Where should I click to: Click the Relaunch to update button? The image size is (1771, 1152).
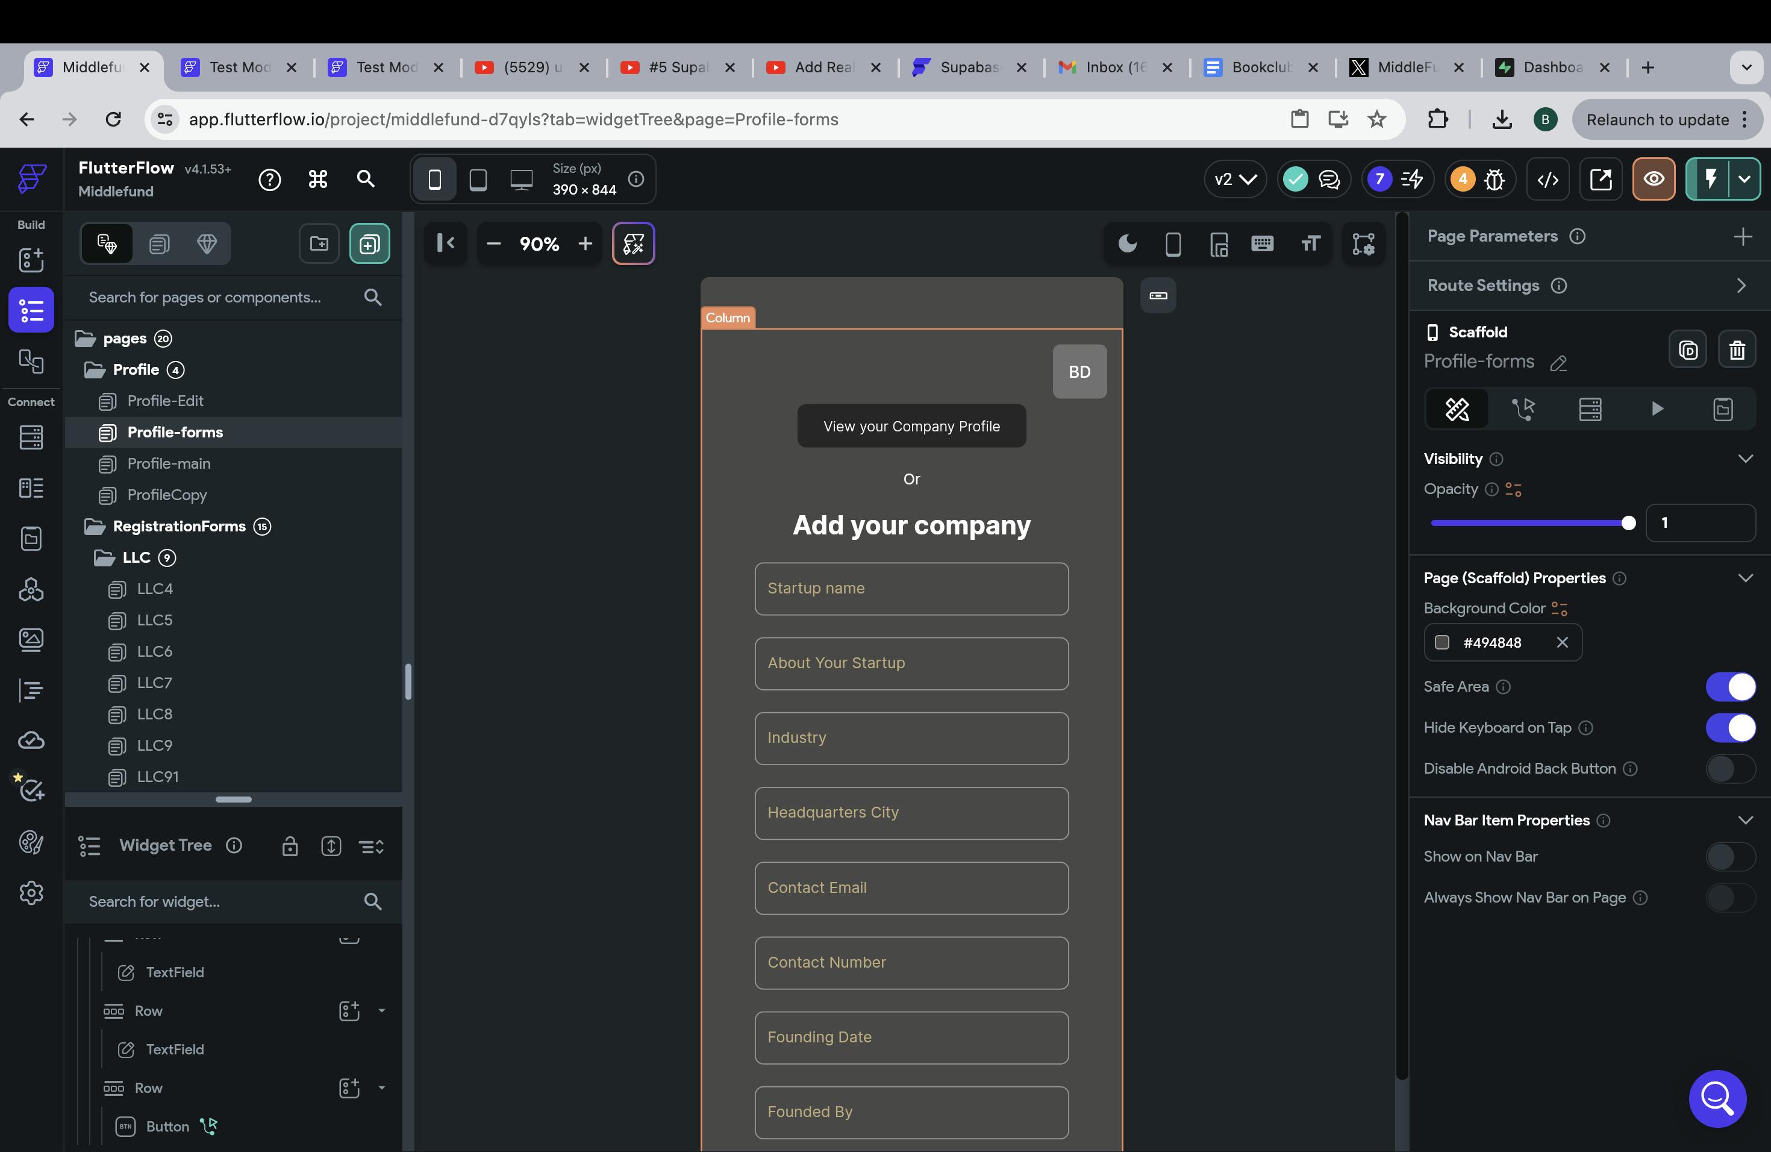pos(1657,120)
